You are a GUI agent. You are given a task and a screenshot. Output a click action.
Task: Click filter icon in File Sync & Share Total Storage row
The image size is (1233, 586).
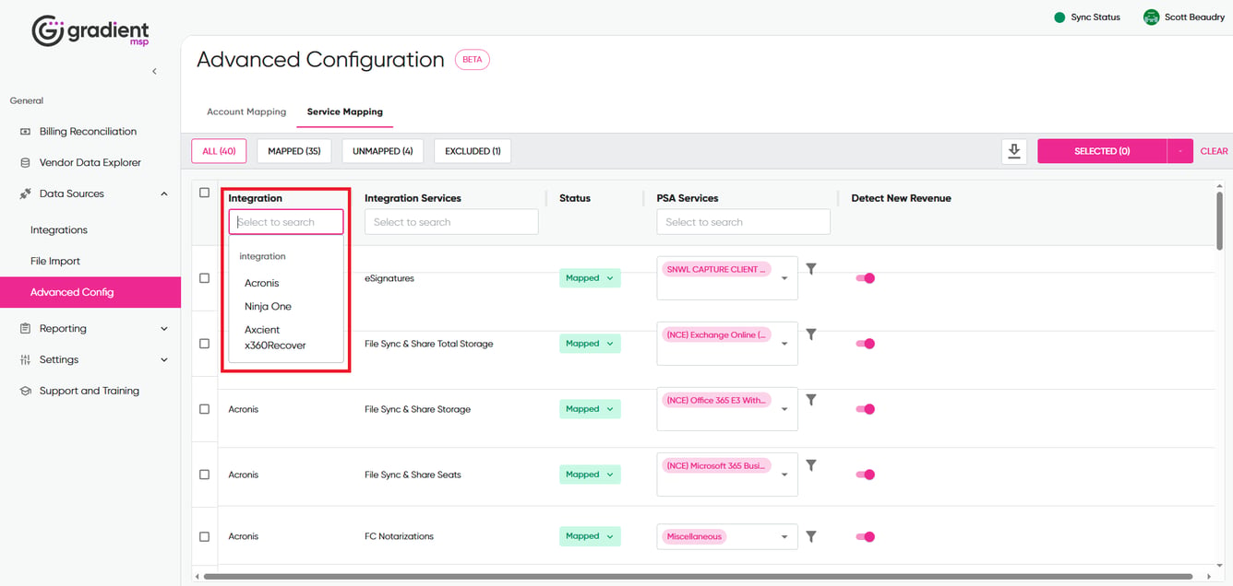[811, 334]
